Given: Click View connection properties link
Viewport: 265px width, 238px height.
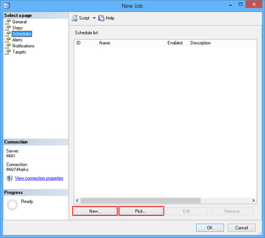Looking at the screenshot, I should [39, 178].
